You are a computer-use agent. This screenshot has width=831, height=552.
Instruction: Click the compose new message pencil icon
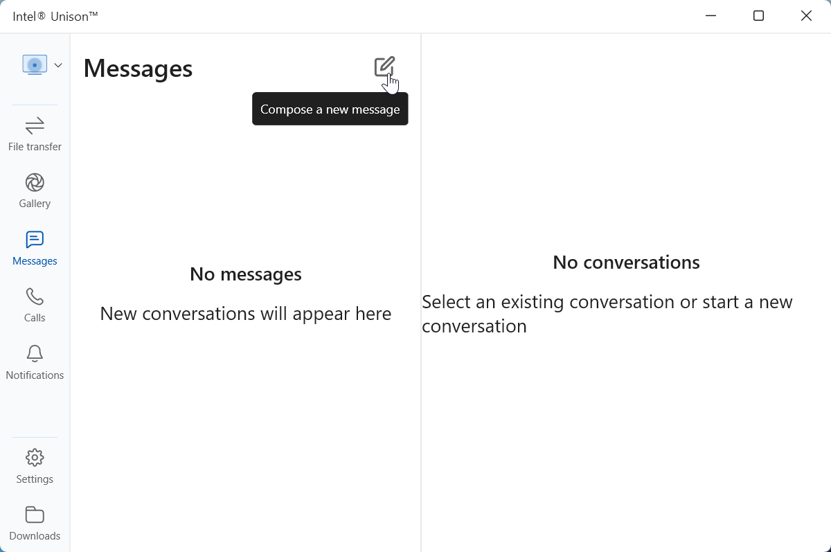(384, 67)
